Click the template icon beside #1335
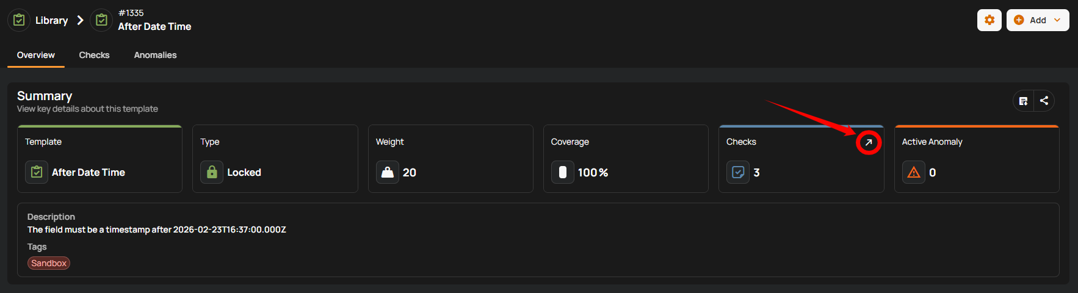The image size is (1078, 293). [x=101, y=20]
